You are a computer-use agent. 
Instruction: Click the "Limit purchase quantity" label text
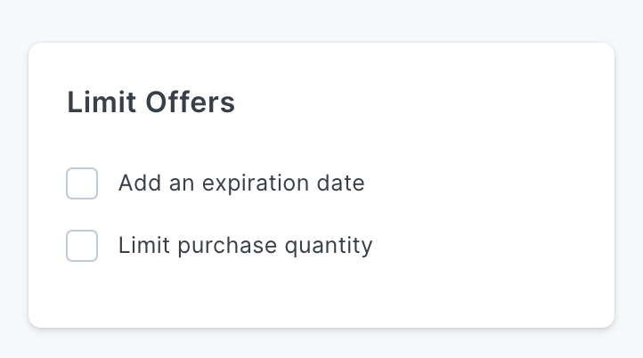[245, 246]
